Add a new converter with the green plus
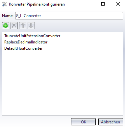125x128 pixels. 6,26
